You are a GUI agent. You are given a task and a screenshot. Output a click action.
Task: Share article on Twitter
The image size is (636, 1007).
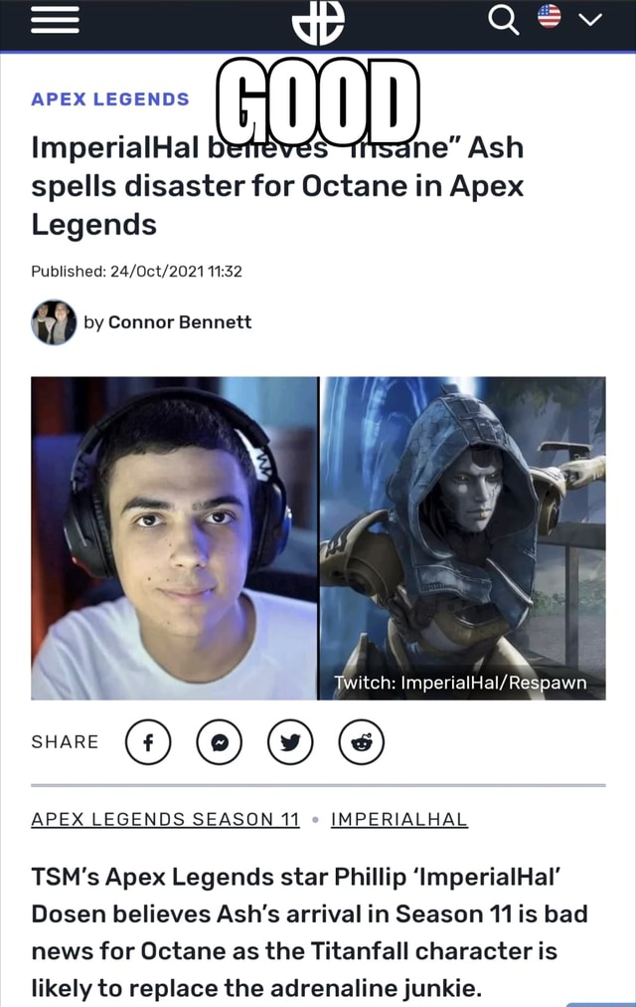point(290,741)
